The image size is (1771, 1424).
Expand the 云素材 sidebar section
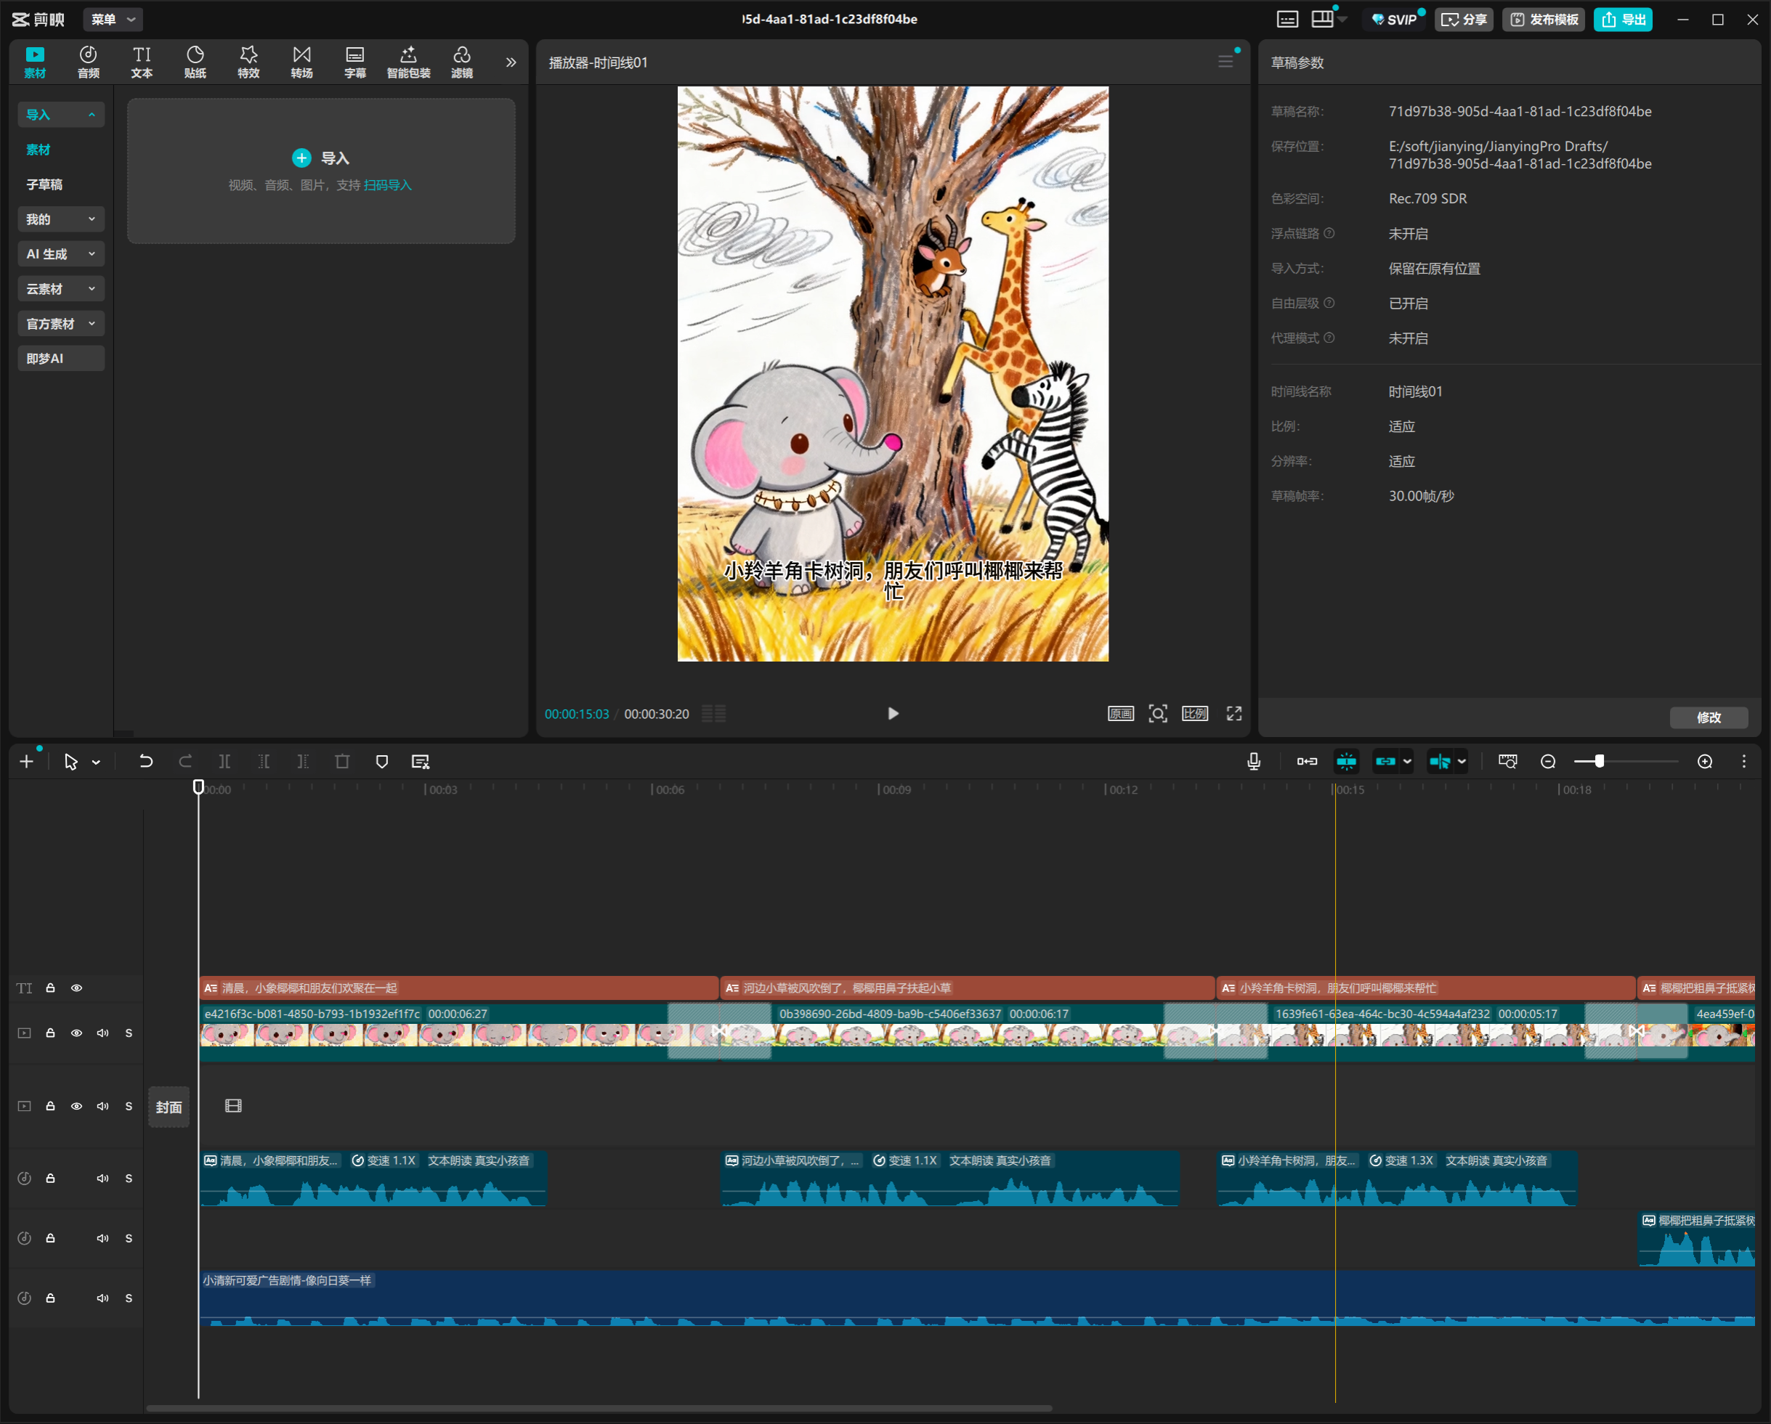click(x=61, y=289)
